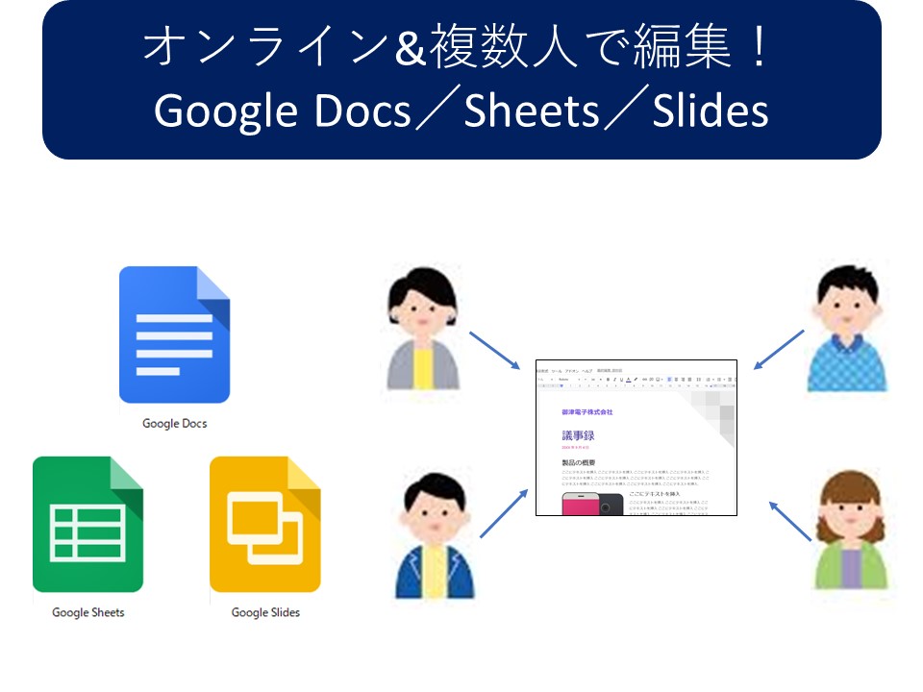Click the pink phone image in the document

point(580,505)
